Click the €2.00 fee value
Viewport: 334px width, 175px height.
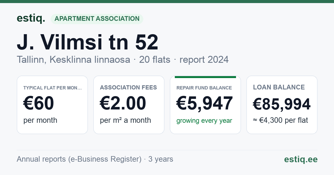point(123,103)
